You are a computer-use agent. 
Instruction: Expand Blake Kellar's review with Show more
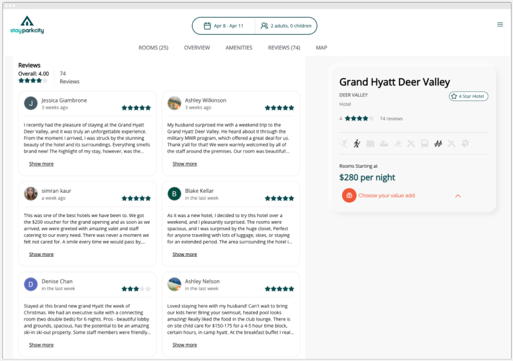(184, 255)
